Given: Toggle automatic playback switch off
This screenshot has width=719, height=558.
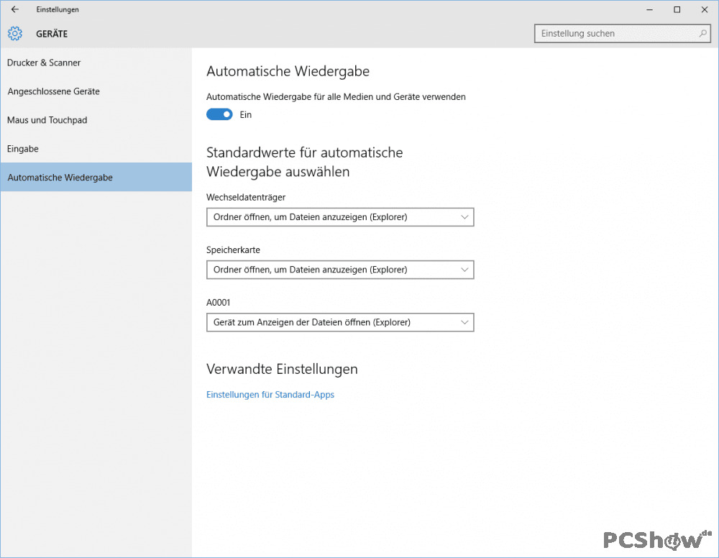Looking at the screenshot, I should click(x=219, y=114).
